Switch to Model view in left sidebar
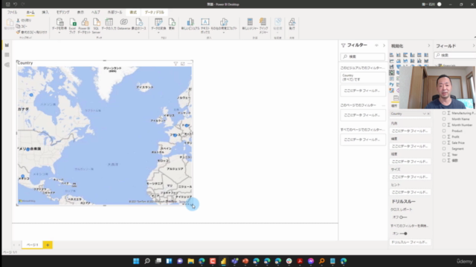This screenshot has width=476, height=267. [x=7, y=65]
